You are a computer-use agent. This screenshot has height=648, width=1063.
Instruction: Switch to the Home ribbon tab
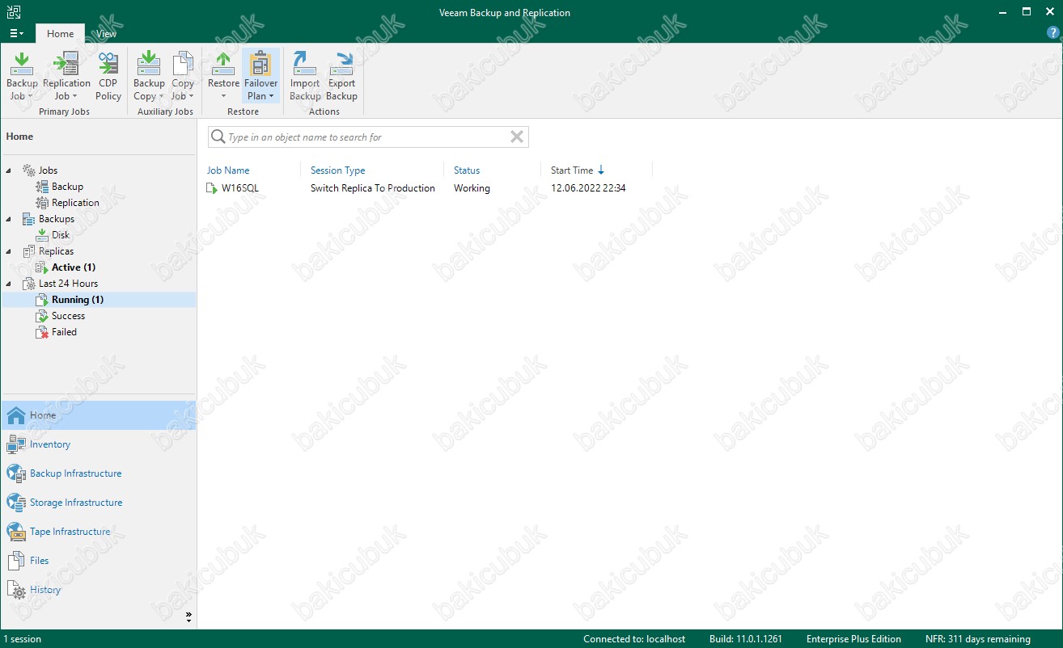point(60,34)
